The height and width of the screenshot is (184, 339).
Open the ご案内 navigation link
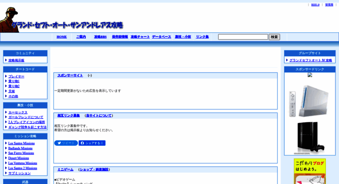pyautogui.click(x=81, y=37)
